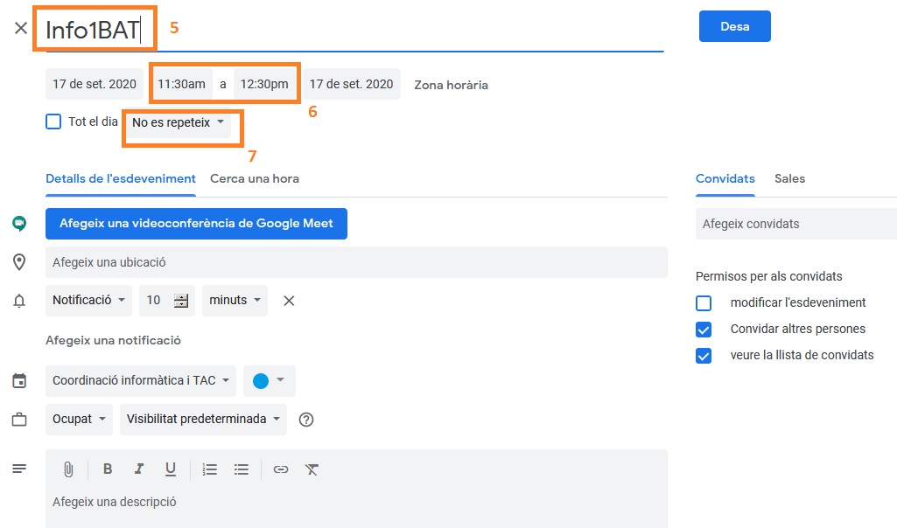The image size is (897, 528).
Task: Toggle underline formatting in description
Action: point(171,469)
